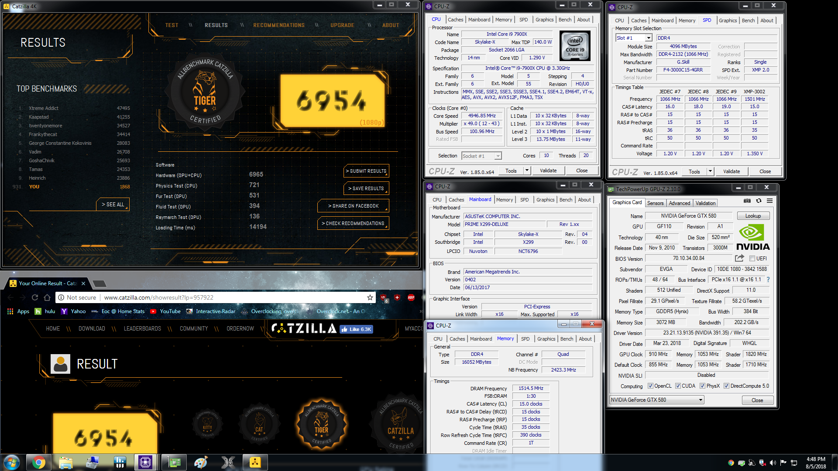Expand Tools arrow in CPU-Z CPU window
Image resolution: width=838 pixels, height=471 pixels.
tap(527, 171)
